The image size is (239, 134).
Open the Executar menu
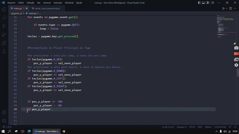point(58,3)
